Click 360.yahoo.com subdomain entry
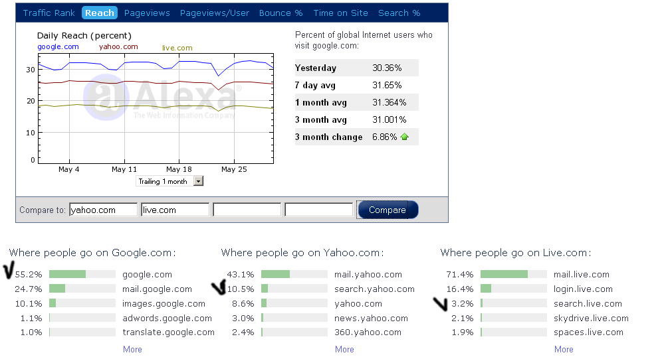The width and height of the screenshot is (670, 361). click(x=368, y=332)
